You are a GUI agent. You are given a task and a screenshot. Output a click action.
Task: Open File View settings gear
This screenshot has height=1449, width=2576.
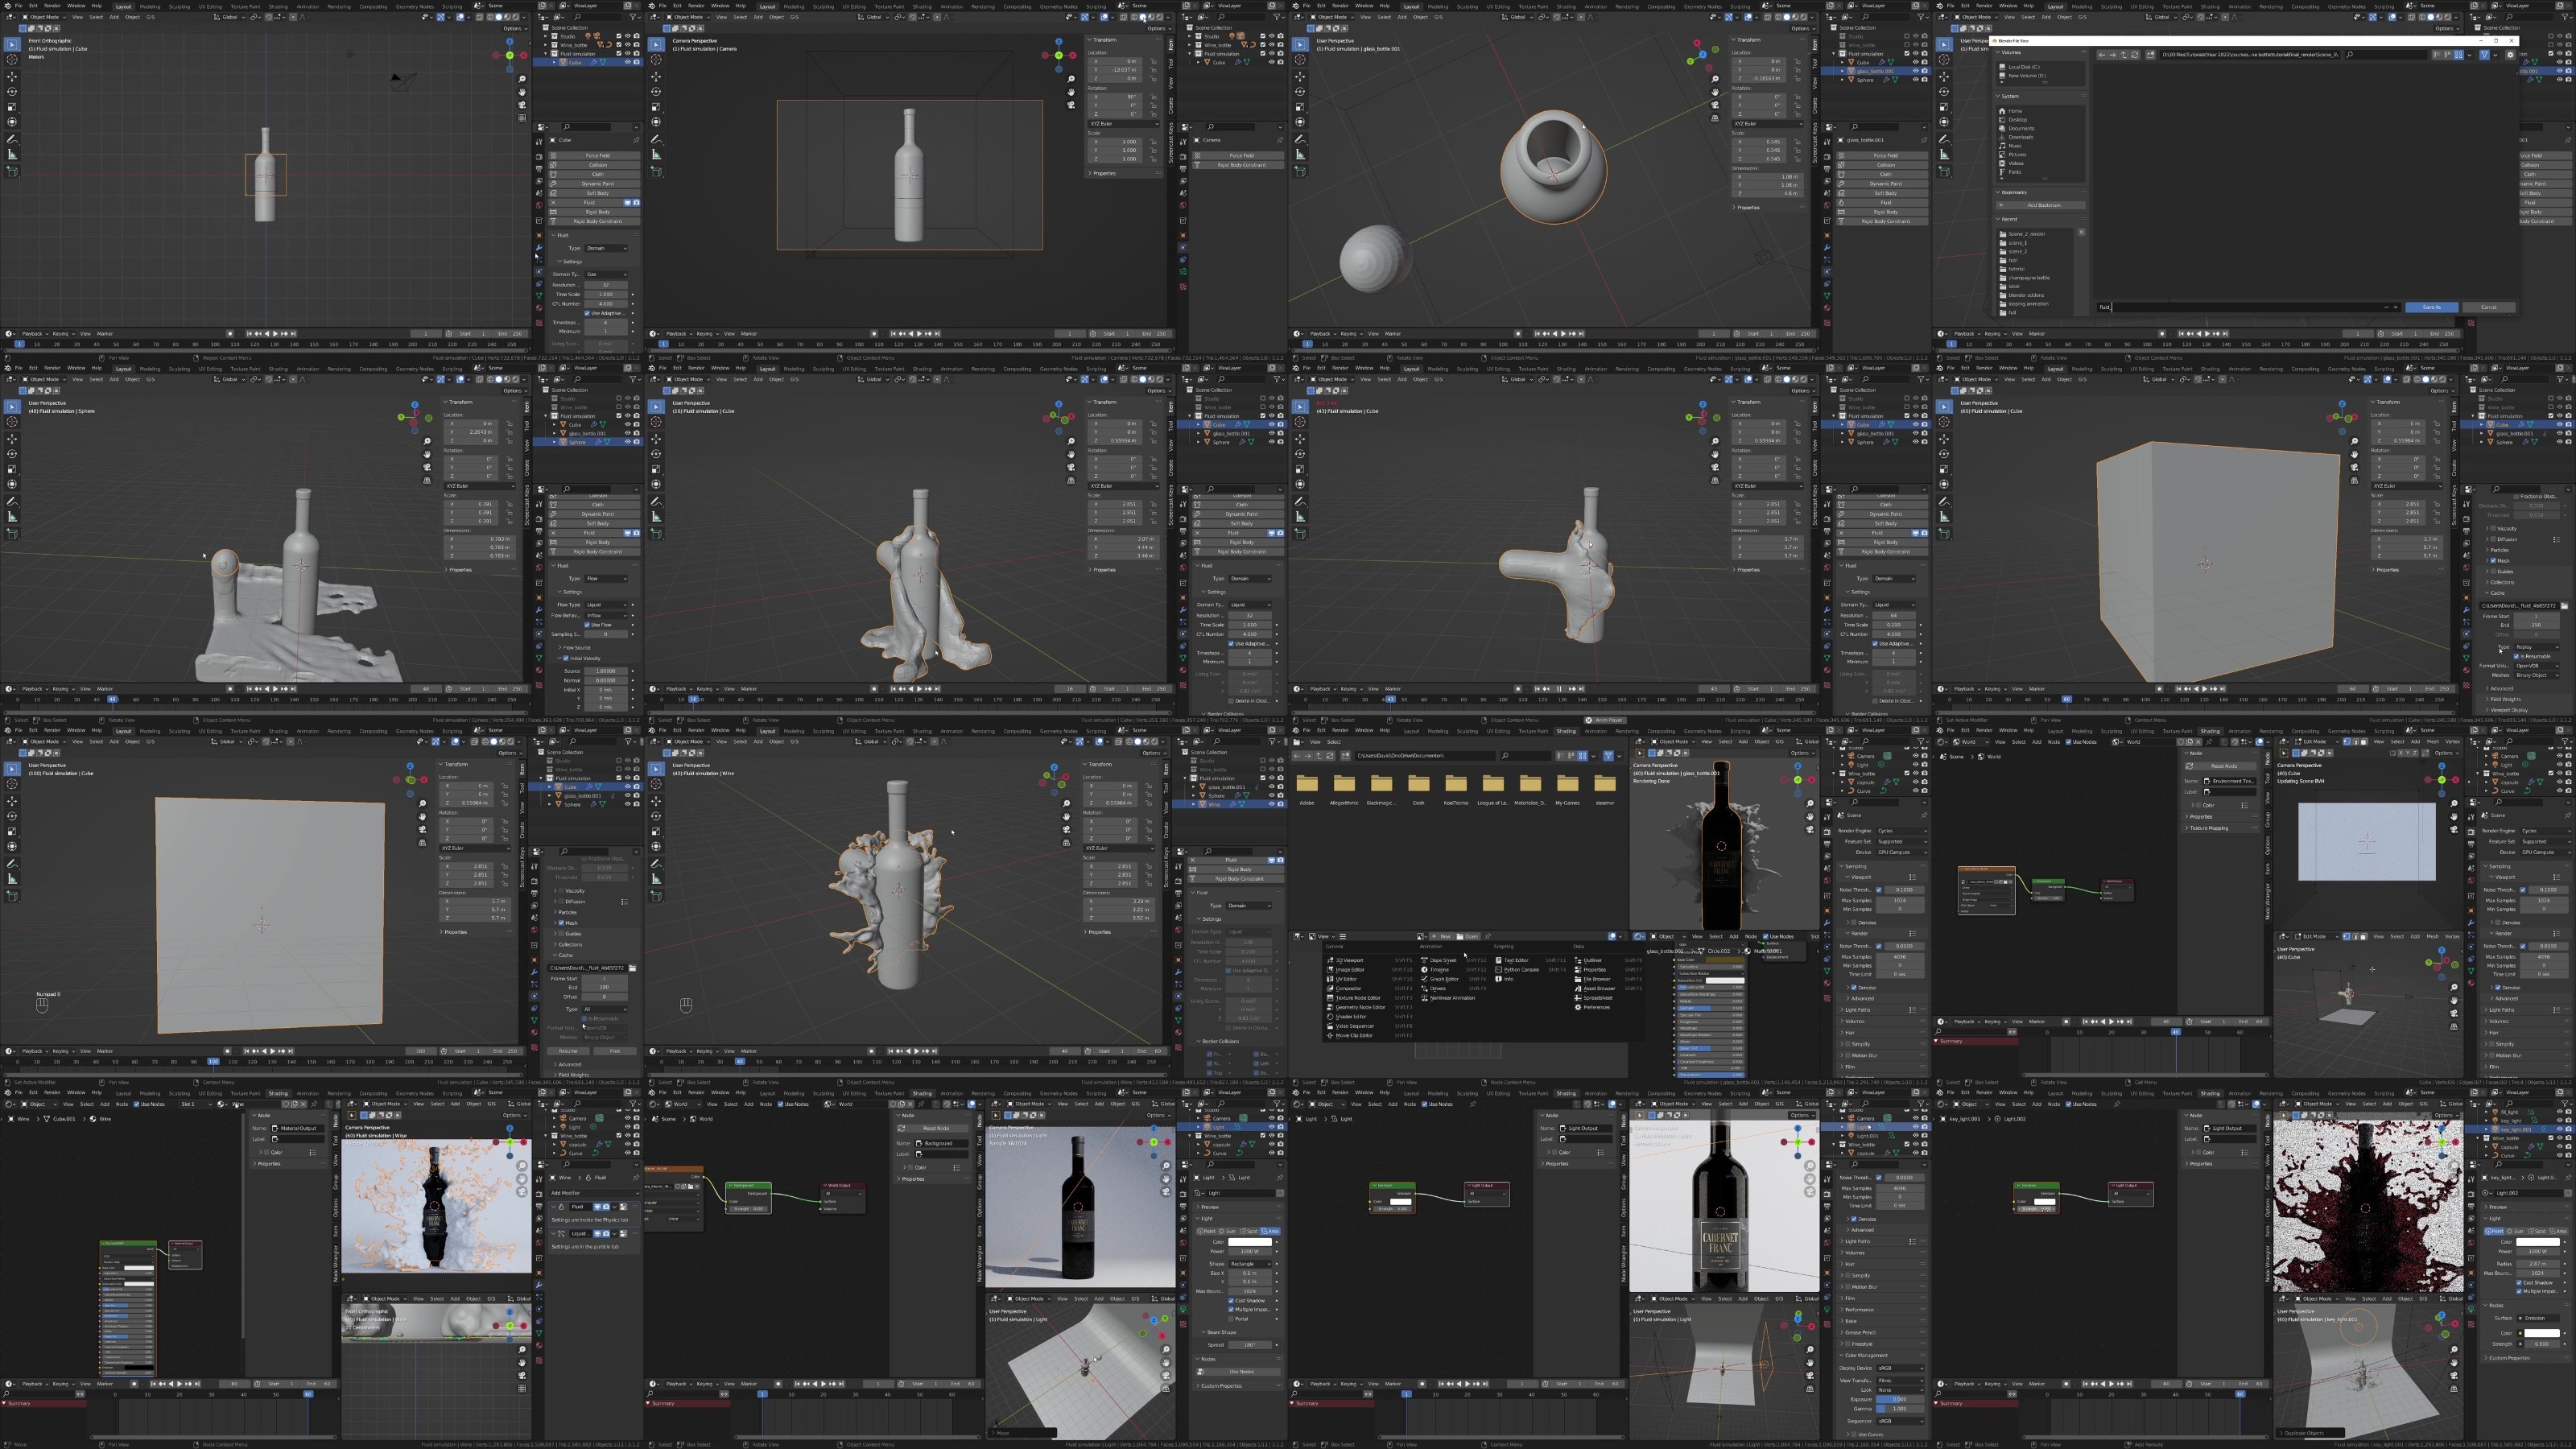(x=2510, y=55)
